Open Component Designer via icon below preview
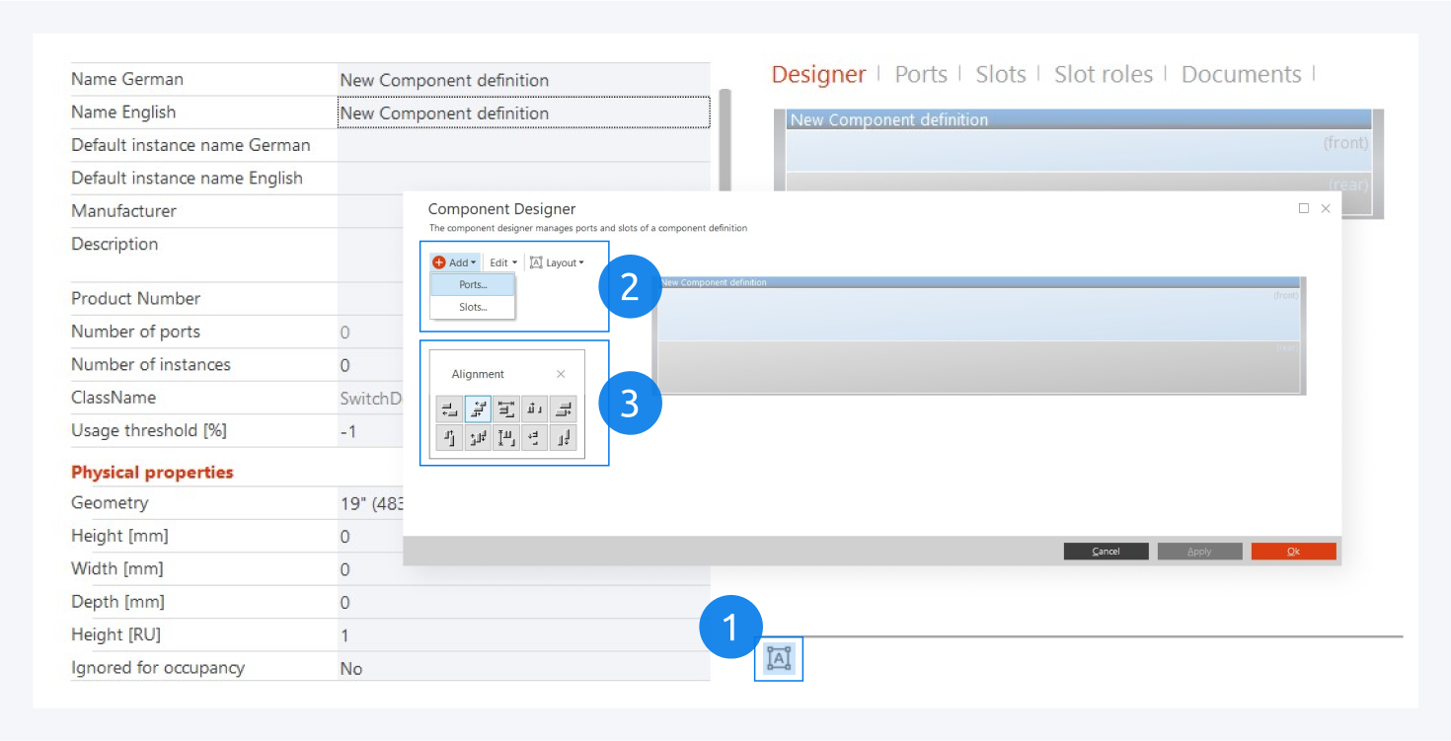 [x=779, y=658]
